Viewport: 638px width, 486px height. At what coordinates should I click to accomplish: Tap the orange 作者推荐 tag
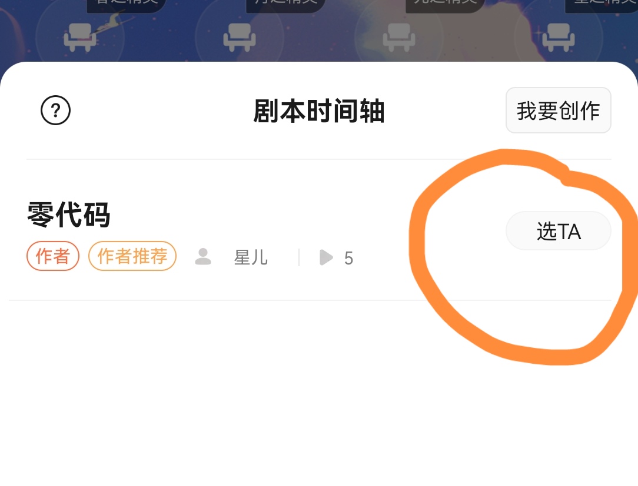coord(132,256)
